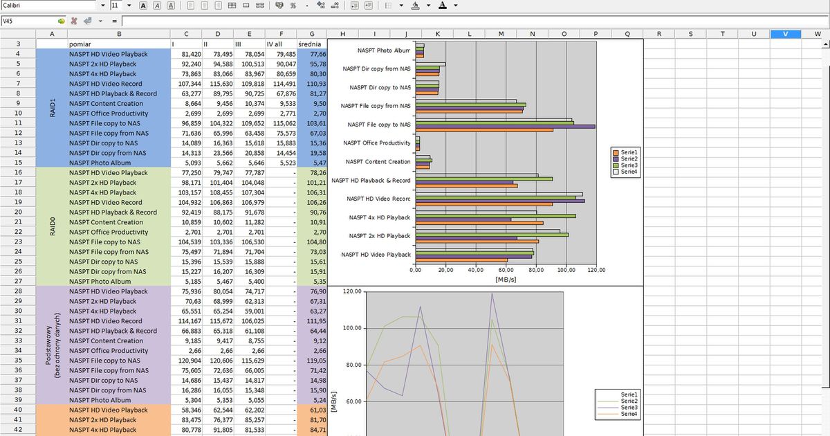Open the Borders dropdown arrow

click(402, 5)
